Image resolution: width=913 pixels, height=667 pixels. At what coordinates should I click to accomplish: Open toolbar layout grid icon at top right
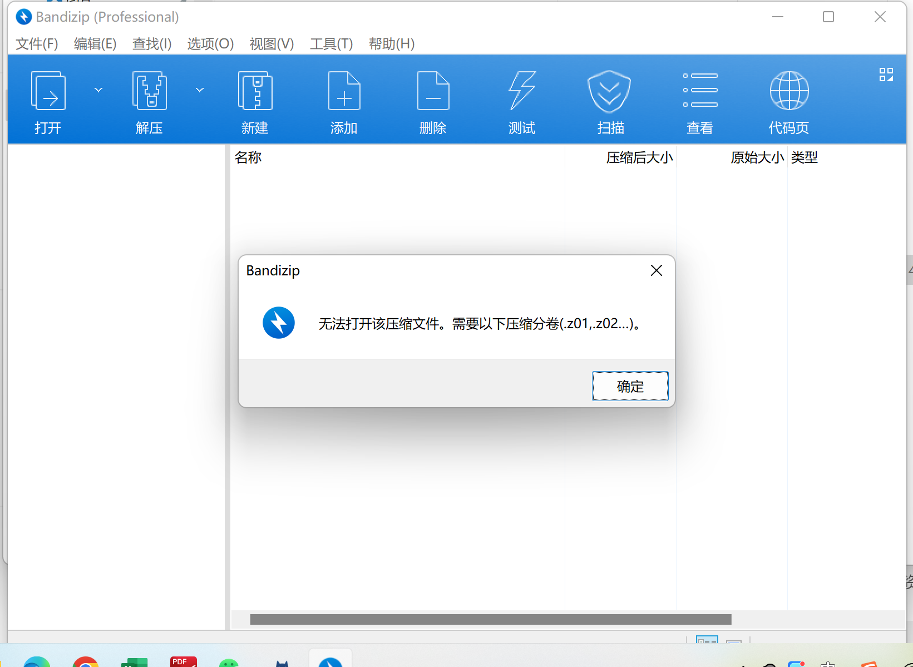886,75
